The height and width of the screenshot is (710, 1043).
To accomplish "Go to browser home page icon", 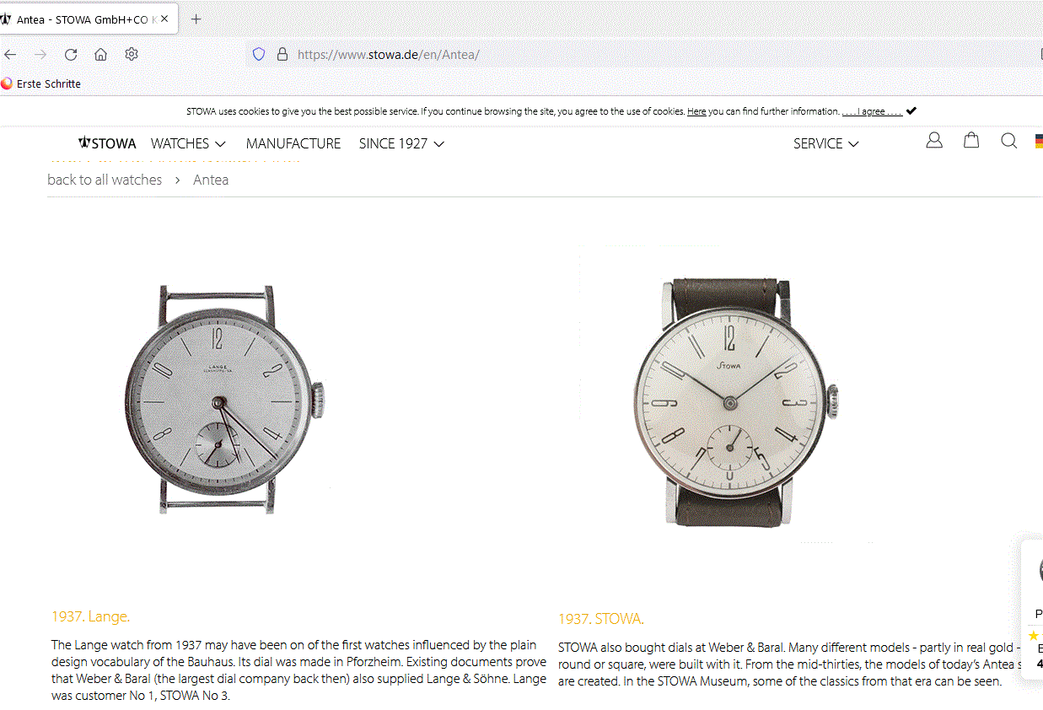I will click(x=101, y=55).
